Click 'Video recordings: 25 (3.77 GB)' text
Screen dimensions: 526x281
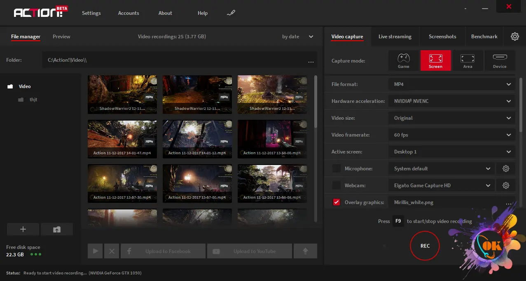point(172,37)
